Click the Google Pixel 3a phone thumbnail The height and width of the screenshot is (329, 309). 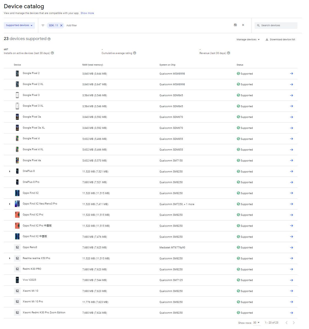(x=17, y=117)
